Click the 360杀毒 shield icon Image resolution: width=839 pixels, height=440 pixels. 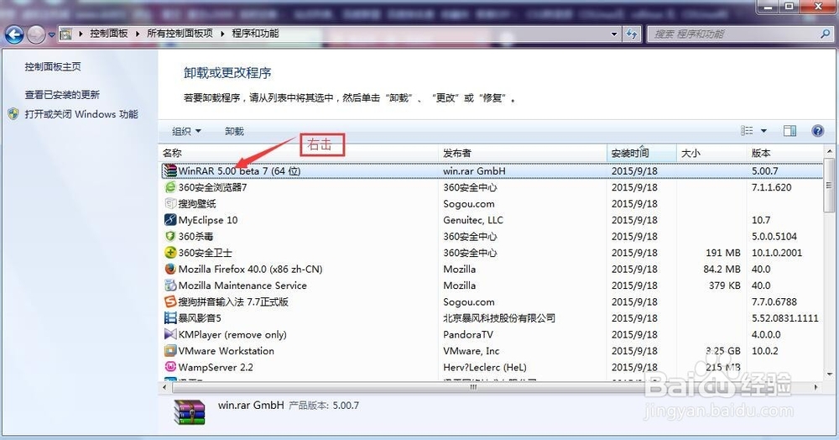[x=170, y=236]
